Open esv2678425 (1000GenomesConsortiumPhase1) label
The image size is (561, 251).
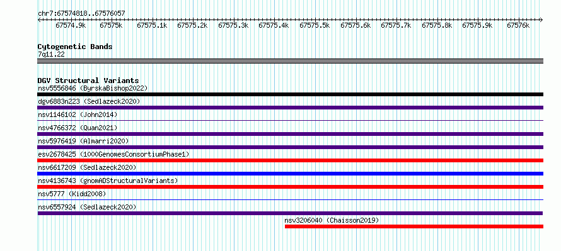tap(113, 154)
